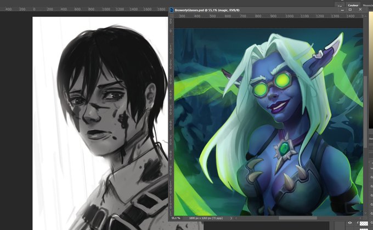Screen dimensions: 373x230
Task: Click the color ramp in Couleur panel
Action: click(x=371, y=70)
